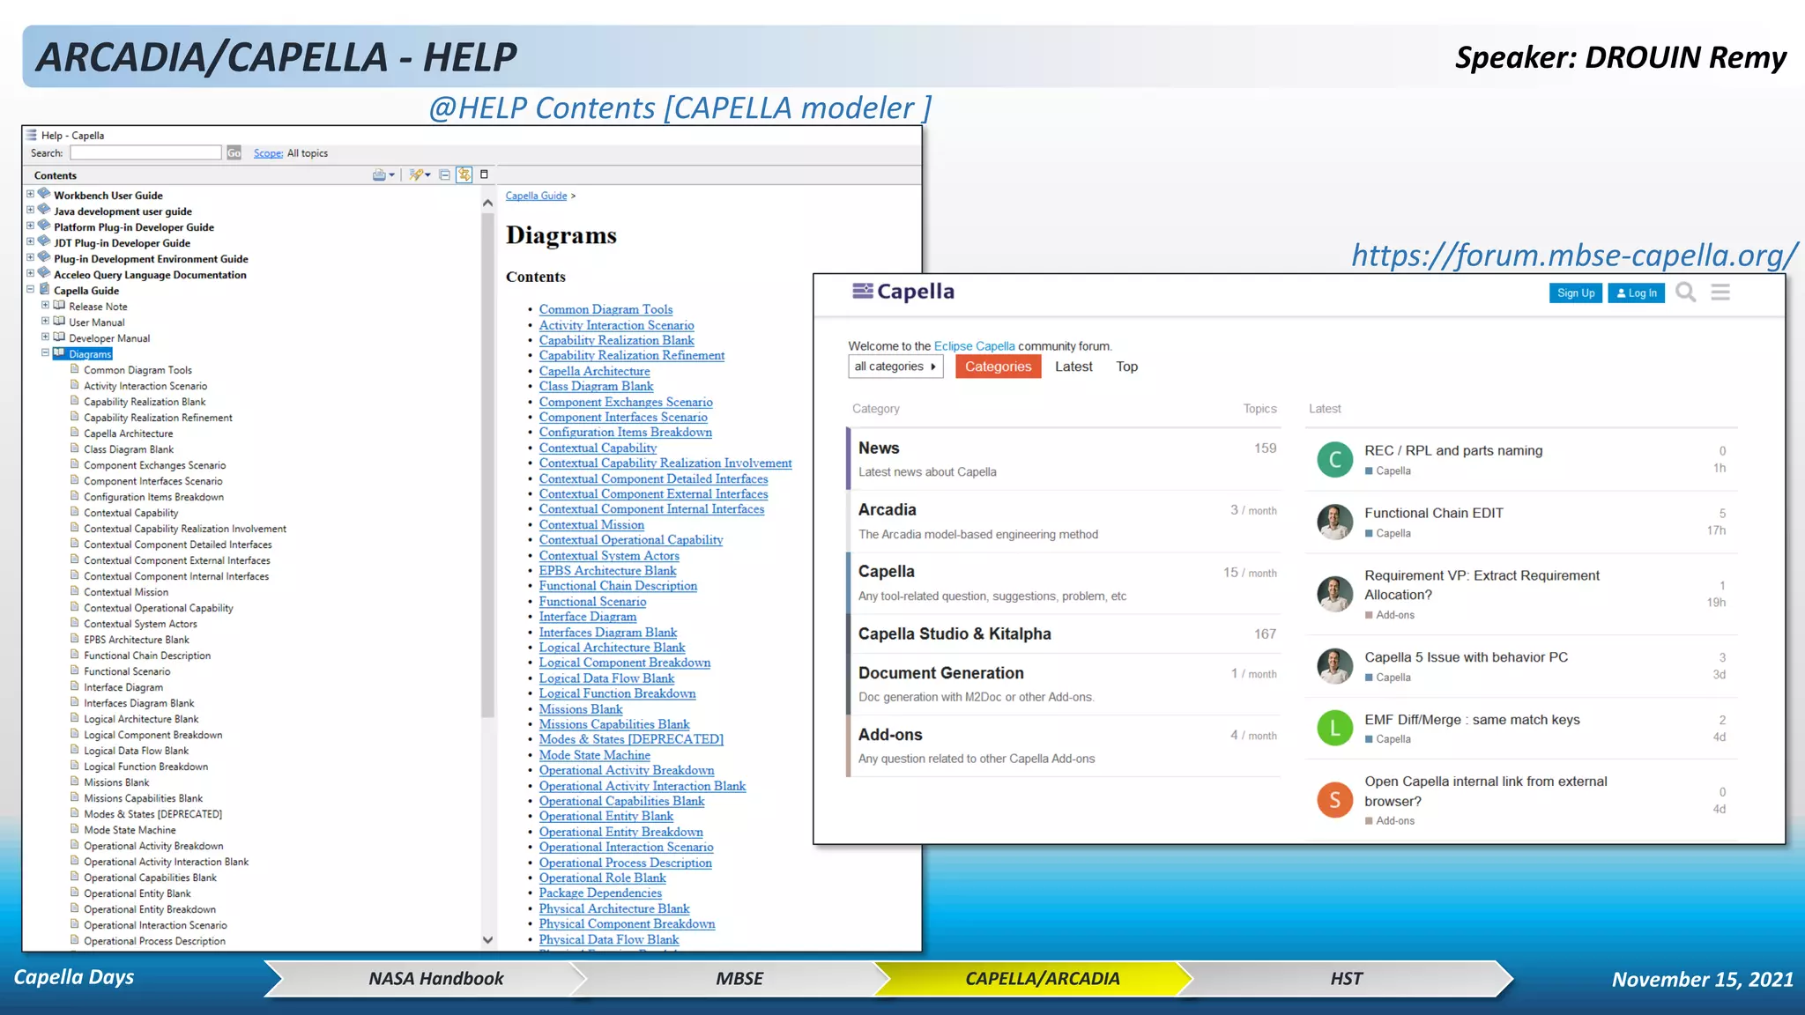Click the Help - Capella window title icon

[x=32, y=135]
